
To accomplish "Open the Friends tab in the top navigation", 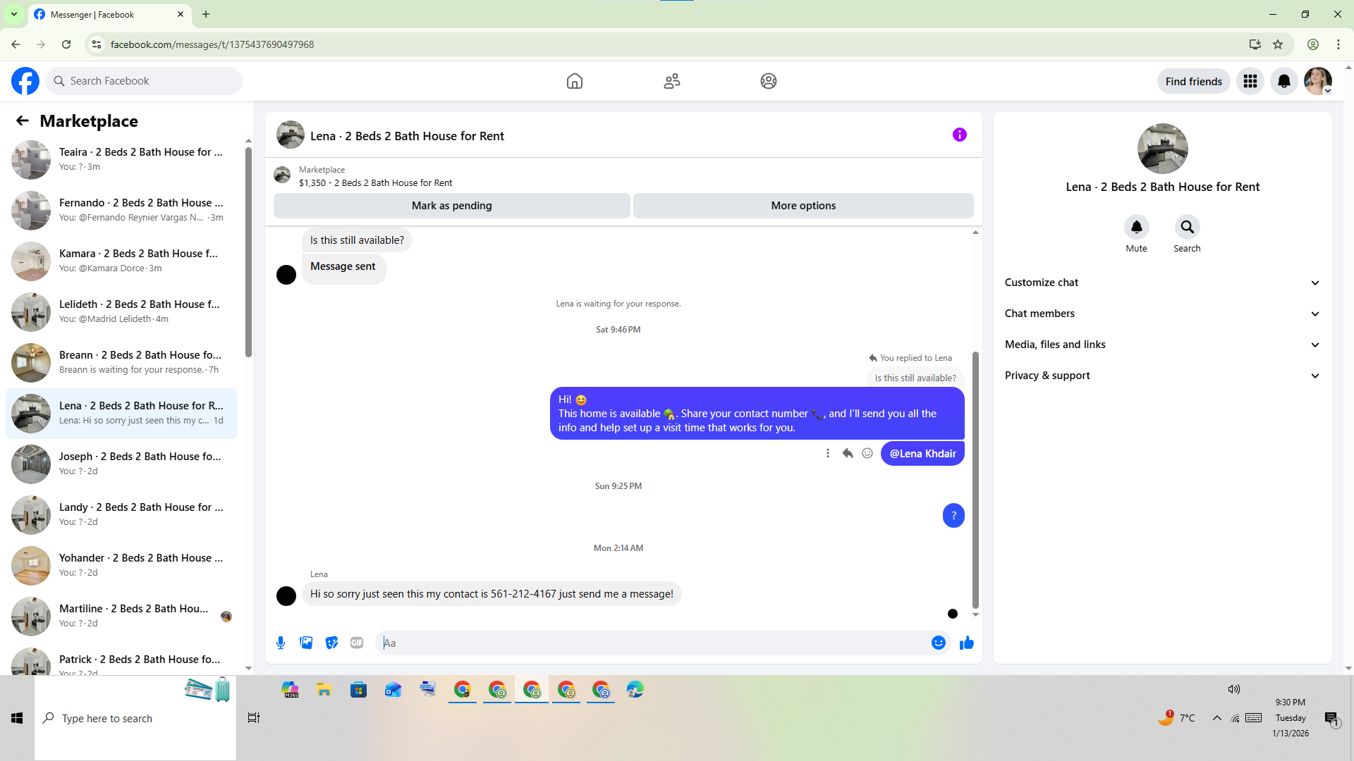I will click(671, 81).
